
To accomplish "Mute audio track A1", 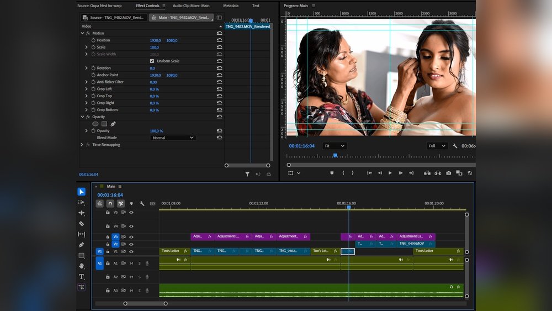I will pyautogui.click(x=131, y=263).
